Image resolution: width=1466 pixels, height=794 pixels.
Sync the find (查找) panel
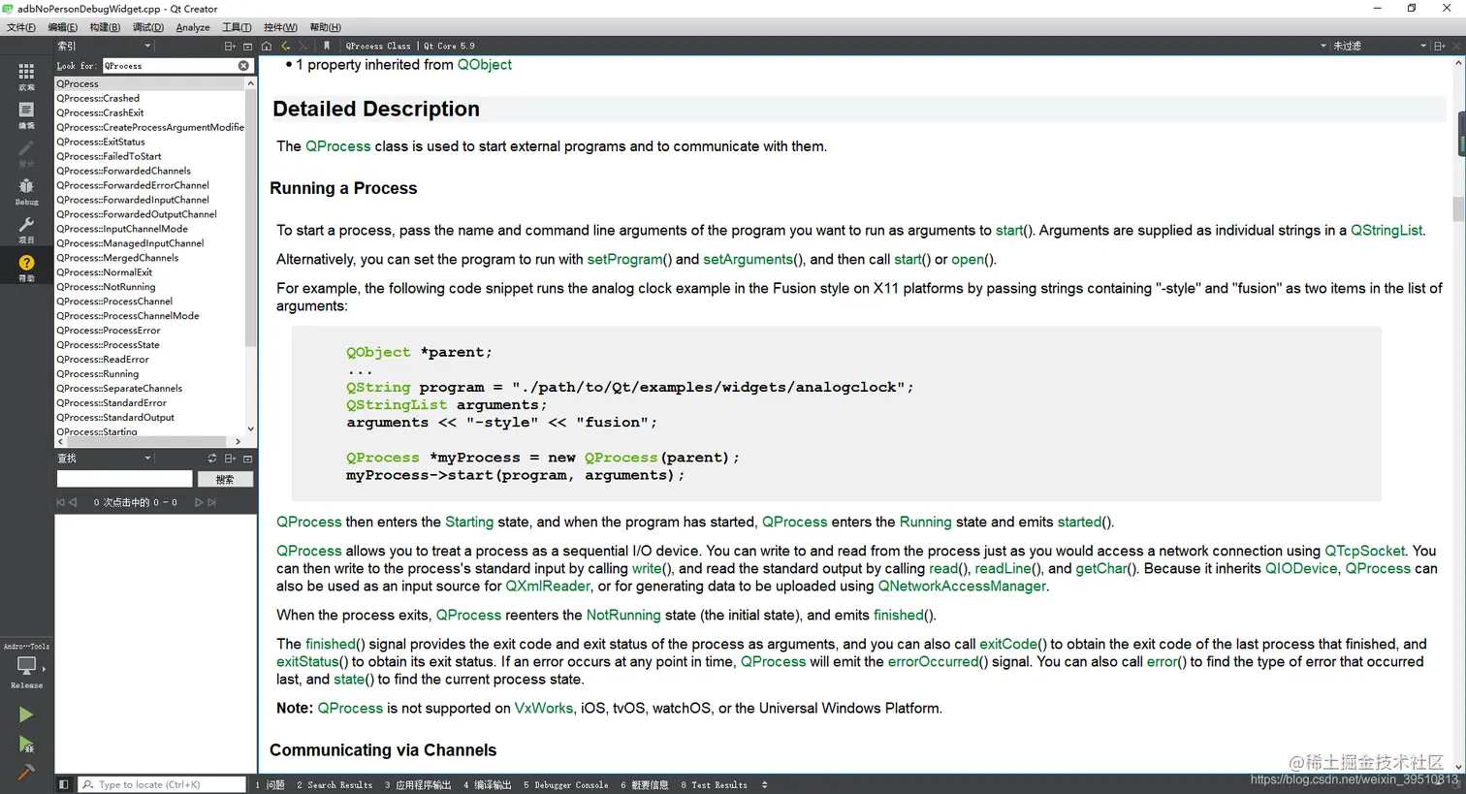[212, 459]
